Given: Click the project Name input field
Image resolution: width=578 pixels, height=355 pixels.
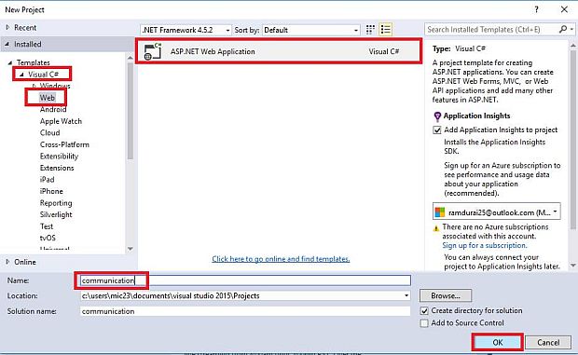Looking at the screenshot, I should (x=245, y=280).
